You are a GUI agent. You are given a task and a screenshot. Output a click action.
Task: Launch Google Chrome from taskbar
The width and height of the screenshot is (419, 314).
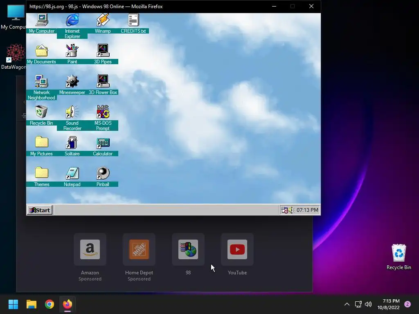(50, 304)
